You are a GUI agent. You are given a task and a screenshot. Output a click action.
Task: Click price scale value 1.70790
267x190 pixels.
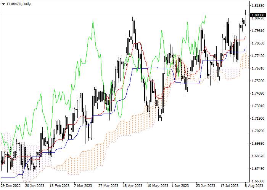pyautogui.click(x=258, y=131)
